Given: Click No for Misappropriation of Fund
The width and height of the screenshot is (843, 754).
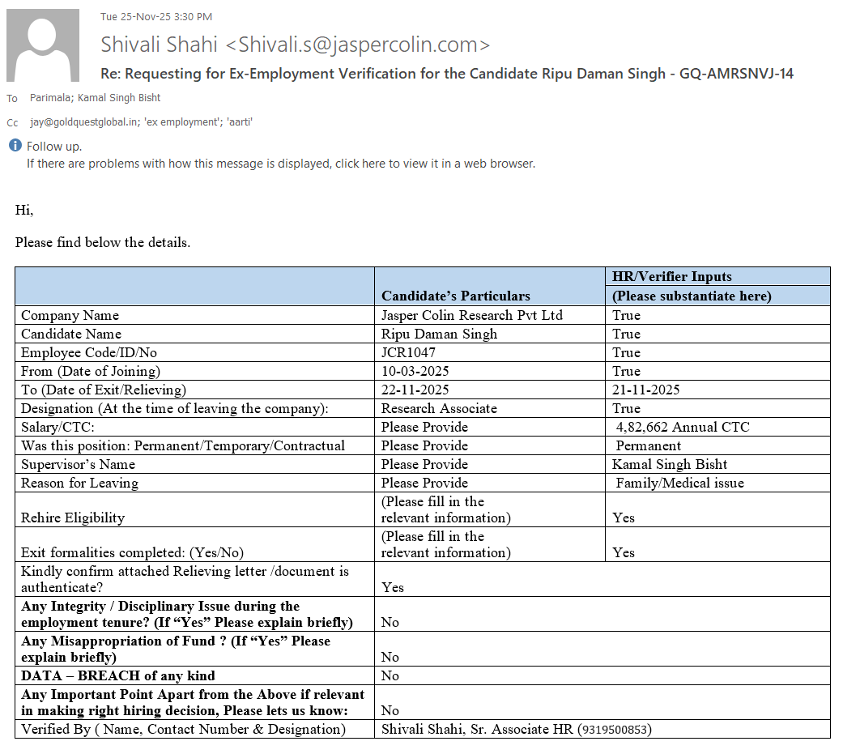Looking at the screenshot, I should coord(390,657).
